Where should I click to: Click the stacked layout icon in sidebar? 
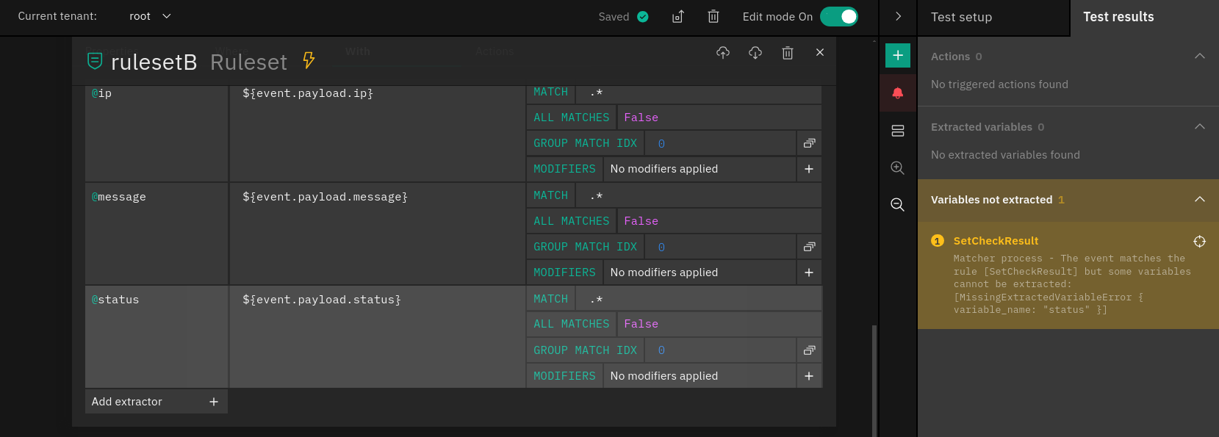(x=897, y=131)
